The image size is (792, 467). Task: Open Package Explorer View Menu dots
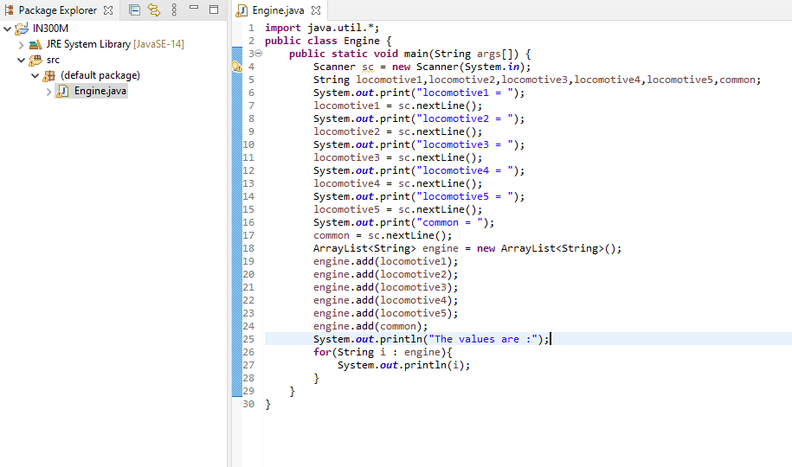click(x=174, y=10)
